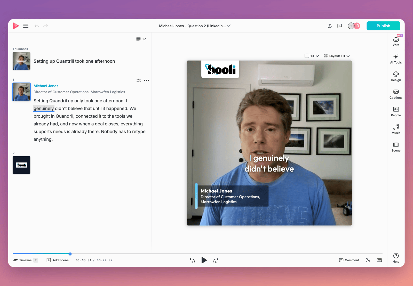Open AI Tools panel
The image size is (413, 286).
(x=396, y=59)
